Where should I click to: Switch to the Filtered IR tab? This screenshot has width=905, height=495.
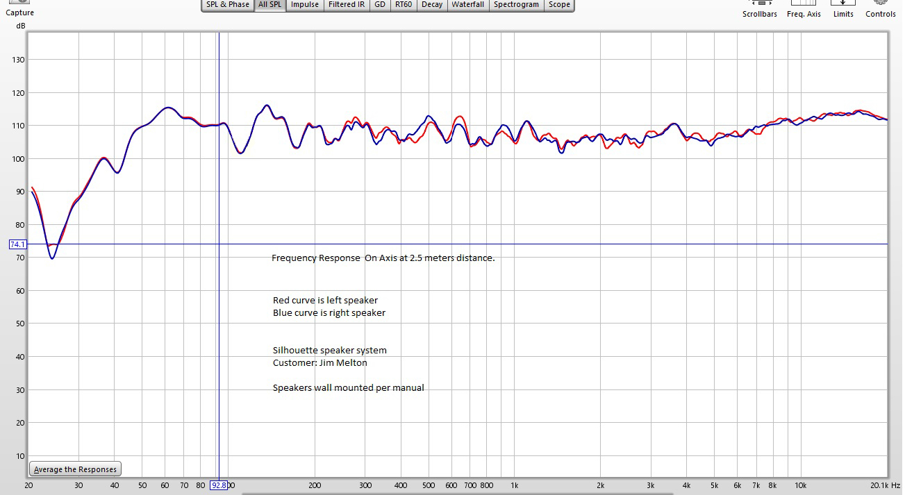point(347,5)
